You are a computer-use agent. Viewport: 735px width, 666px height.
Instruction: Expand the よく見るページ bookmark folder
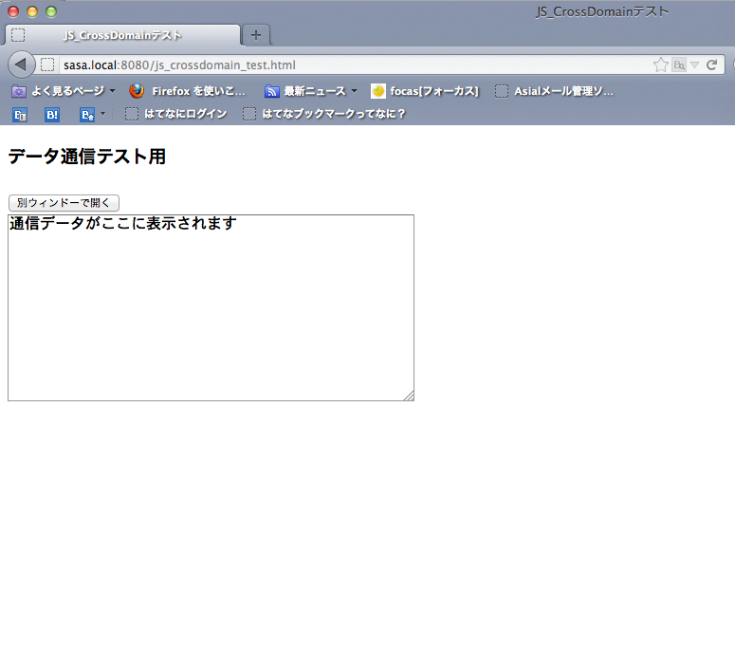tap(63, 91)
